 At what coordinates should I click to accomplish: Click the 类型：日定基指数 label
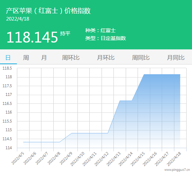[106, 38]
